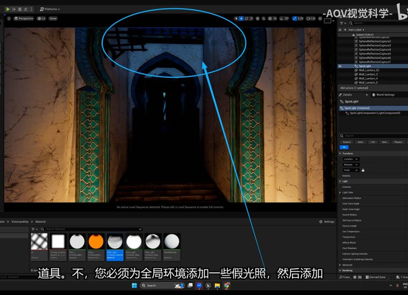The height and width of the screenshot is (295, 408).
Task: Click the camera speed 1.8 icon
Action: pos(311,18)
